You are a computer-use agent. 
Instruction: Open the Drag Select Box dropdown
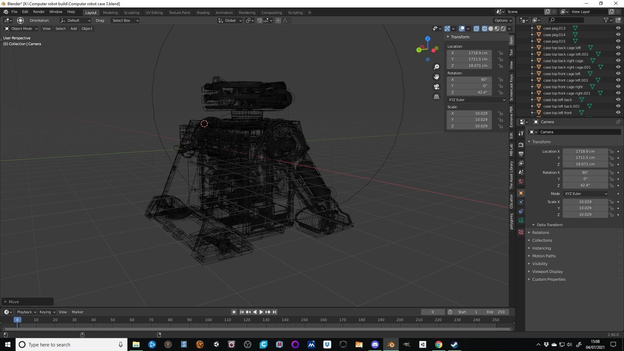tap(125, 20)
